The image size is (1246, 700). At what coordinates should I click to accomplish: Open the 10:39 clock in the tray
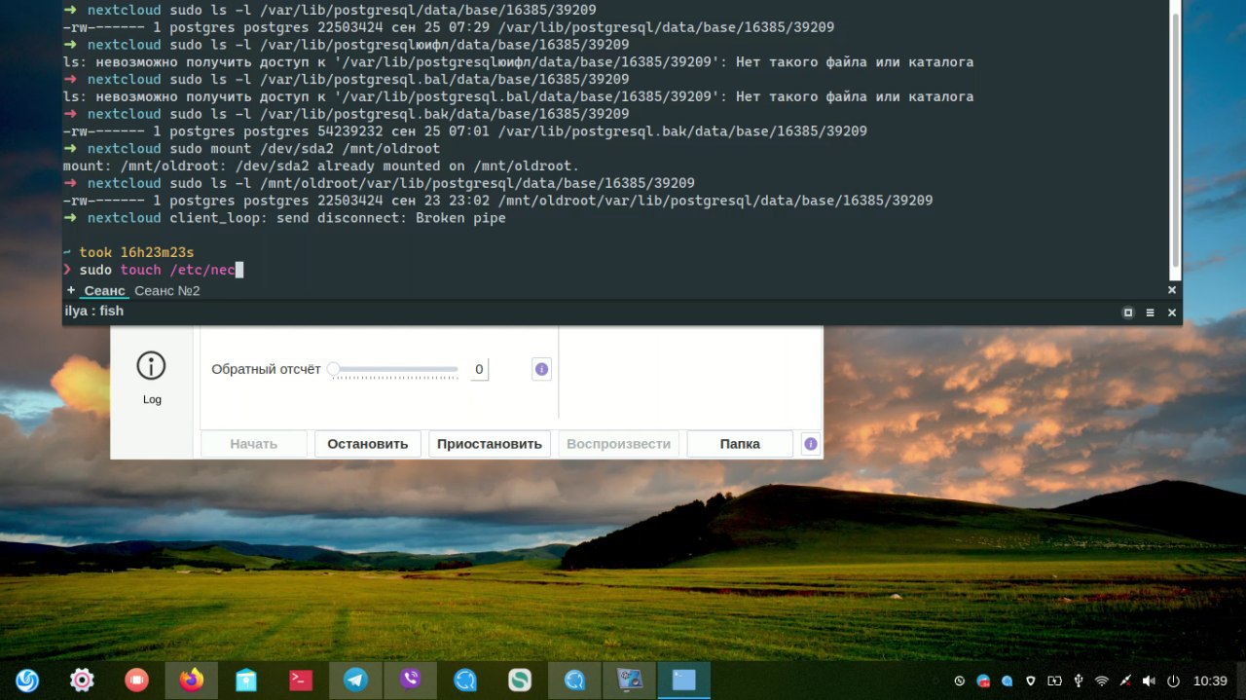1210,682
